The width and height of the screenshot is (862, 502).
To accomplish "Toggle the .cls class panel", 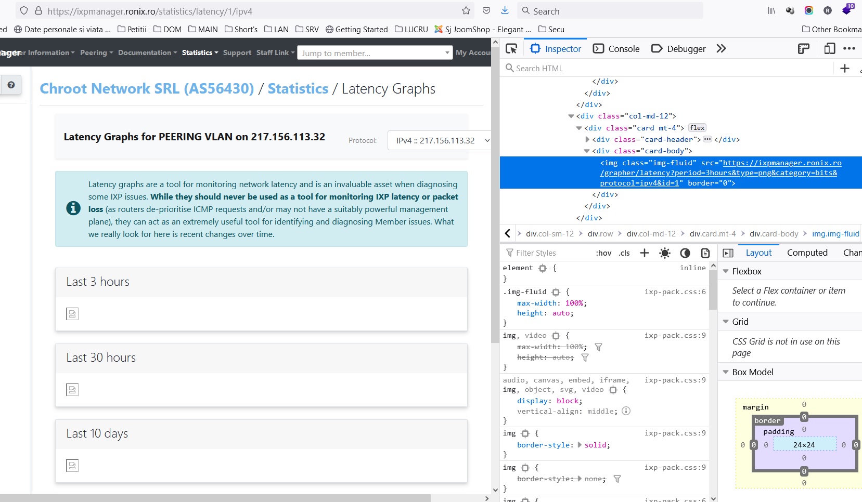I will tap(624, 253).
